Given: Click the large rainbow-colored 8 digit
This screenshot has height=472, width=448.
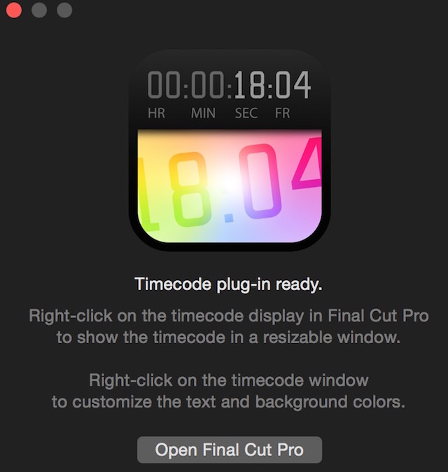Looking at the screenshot, I should click(188, 189).
